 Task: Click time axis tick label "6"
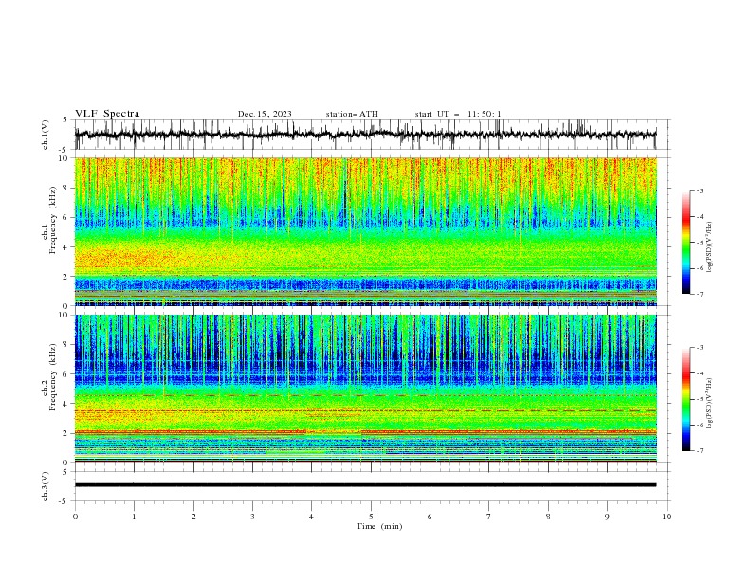click(x=430, y=517)
